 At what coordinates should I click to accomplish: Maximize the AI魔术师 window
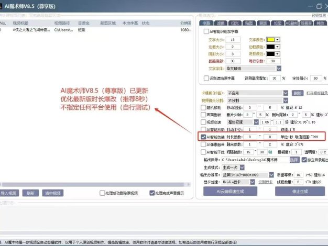pyautogui.click(x=319, y=6)
